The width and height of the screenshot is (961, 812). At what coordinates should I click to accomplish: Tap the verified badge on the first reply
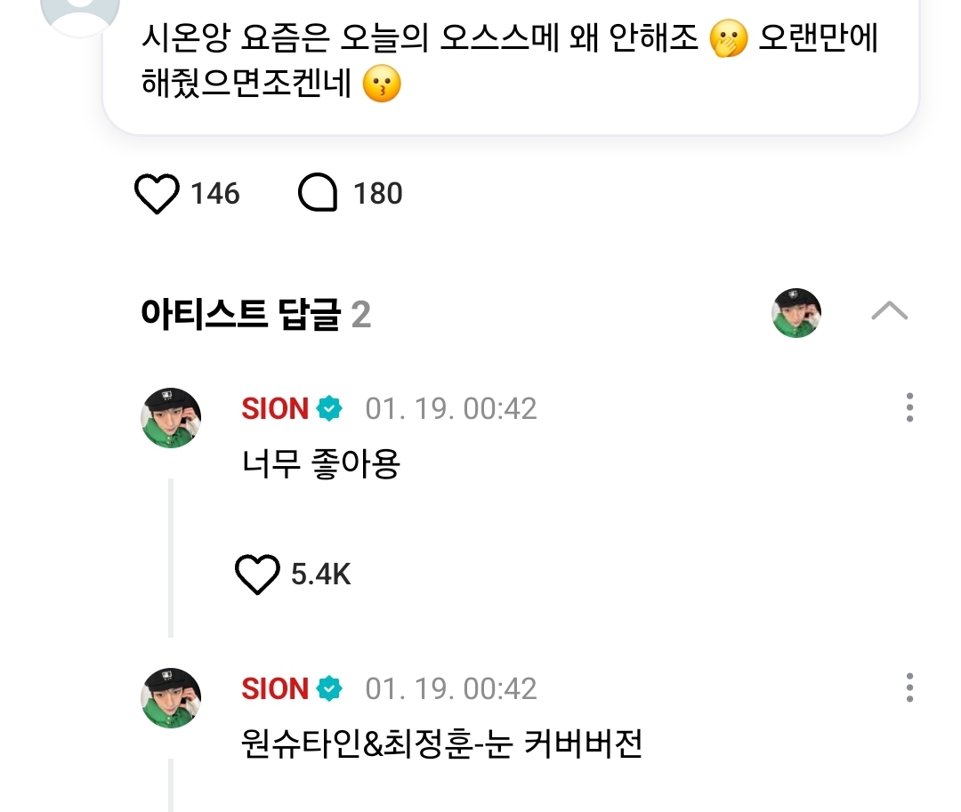pyautogui.click(x=330, y=409)
